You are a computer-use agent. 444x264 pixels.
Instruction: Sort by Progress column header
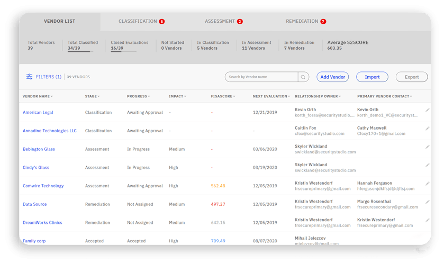(x=139, y=96)
